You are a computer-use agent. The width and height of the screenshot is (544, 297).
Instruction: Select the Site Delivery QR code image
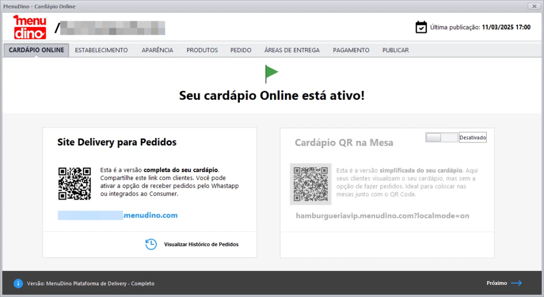tap(74, 183)
